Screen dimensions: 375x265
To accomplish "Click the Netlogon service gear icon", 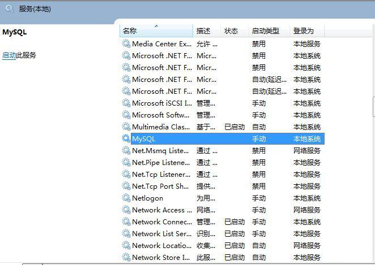I will point(126,198).
